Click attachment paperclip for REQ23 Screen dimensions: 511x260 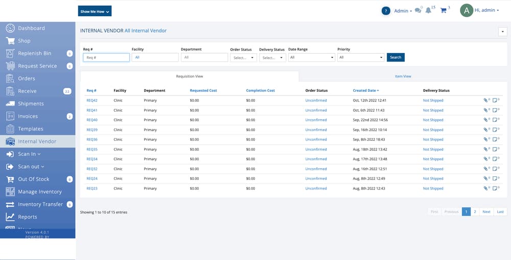tap(485, 188)
